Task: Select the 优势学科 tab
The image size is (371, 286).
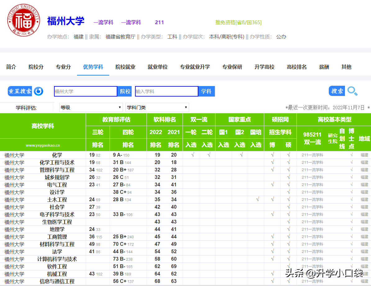Action: point(93,67)
